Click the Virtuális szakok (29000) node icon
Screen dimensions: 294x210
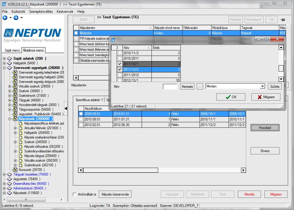tap(15, 86)
